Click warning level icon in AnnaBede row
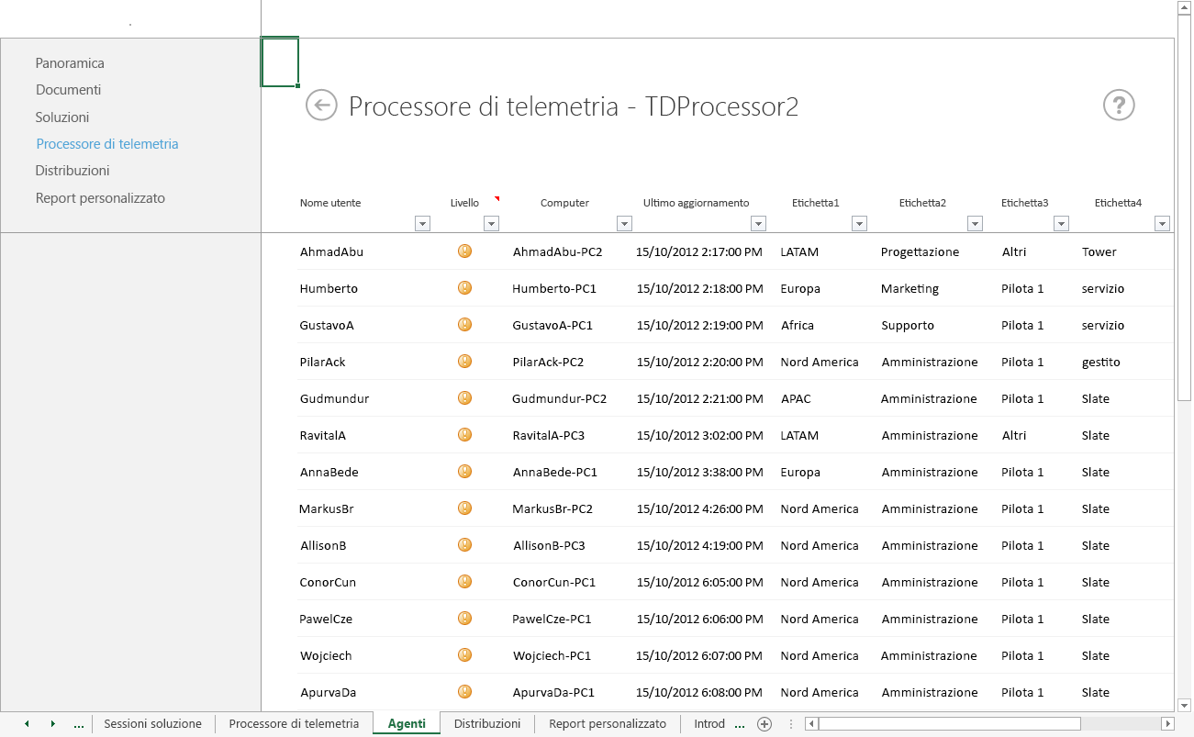 pyautogui.click(x=464, y=471)
